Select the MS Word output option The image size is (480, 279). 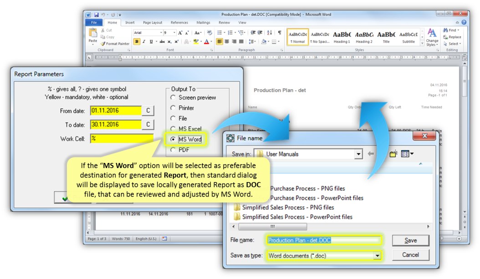coord(173,139)
